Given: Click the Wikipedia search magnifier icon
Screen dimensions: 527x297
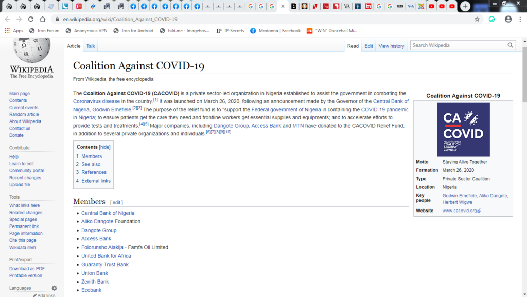Looking at the screenshot, I should [510, 45].
